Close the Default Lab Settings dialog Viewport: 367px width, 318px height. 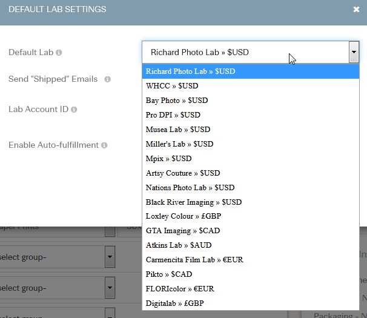click(356, 9)
